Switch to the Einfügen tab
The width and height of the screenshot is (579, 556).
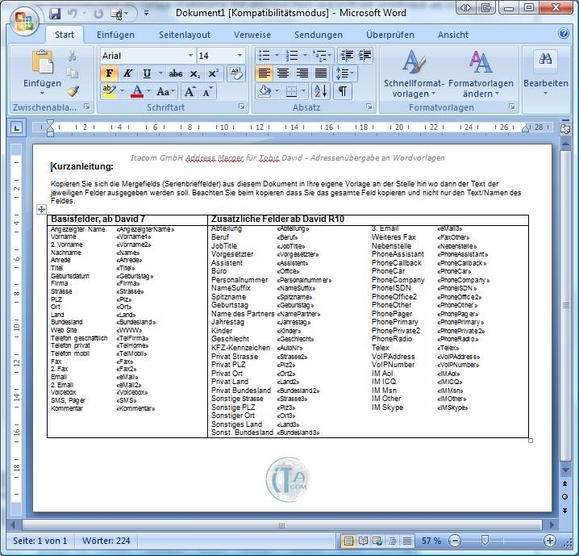point(115,35)
